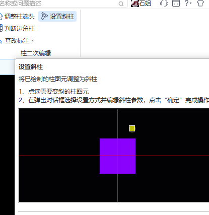This screenshot has height=215, width=209.
Task: Click user avatar 石姐
Action: 135,4
